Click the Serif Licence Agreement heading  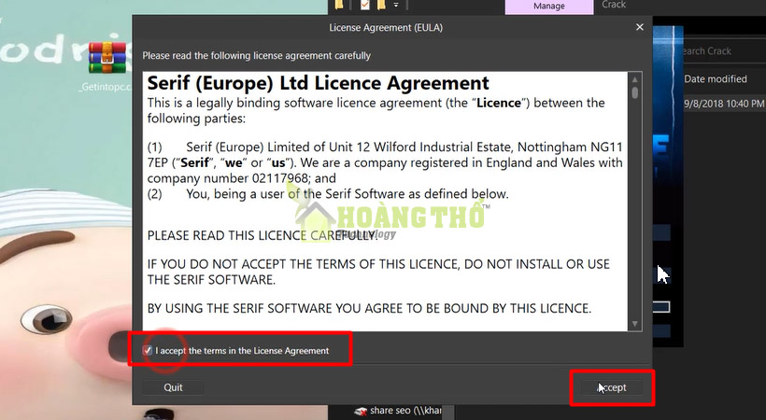tap(318, 83)
